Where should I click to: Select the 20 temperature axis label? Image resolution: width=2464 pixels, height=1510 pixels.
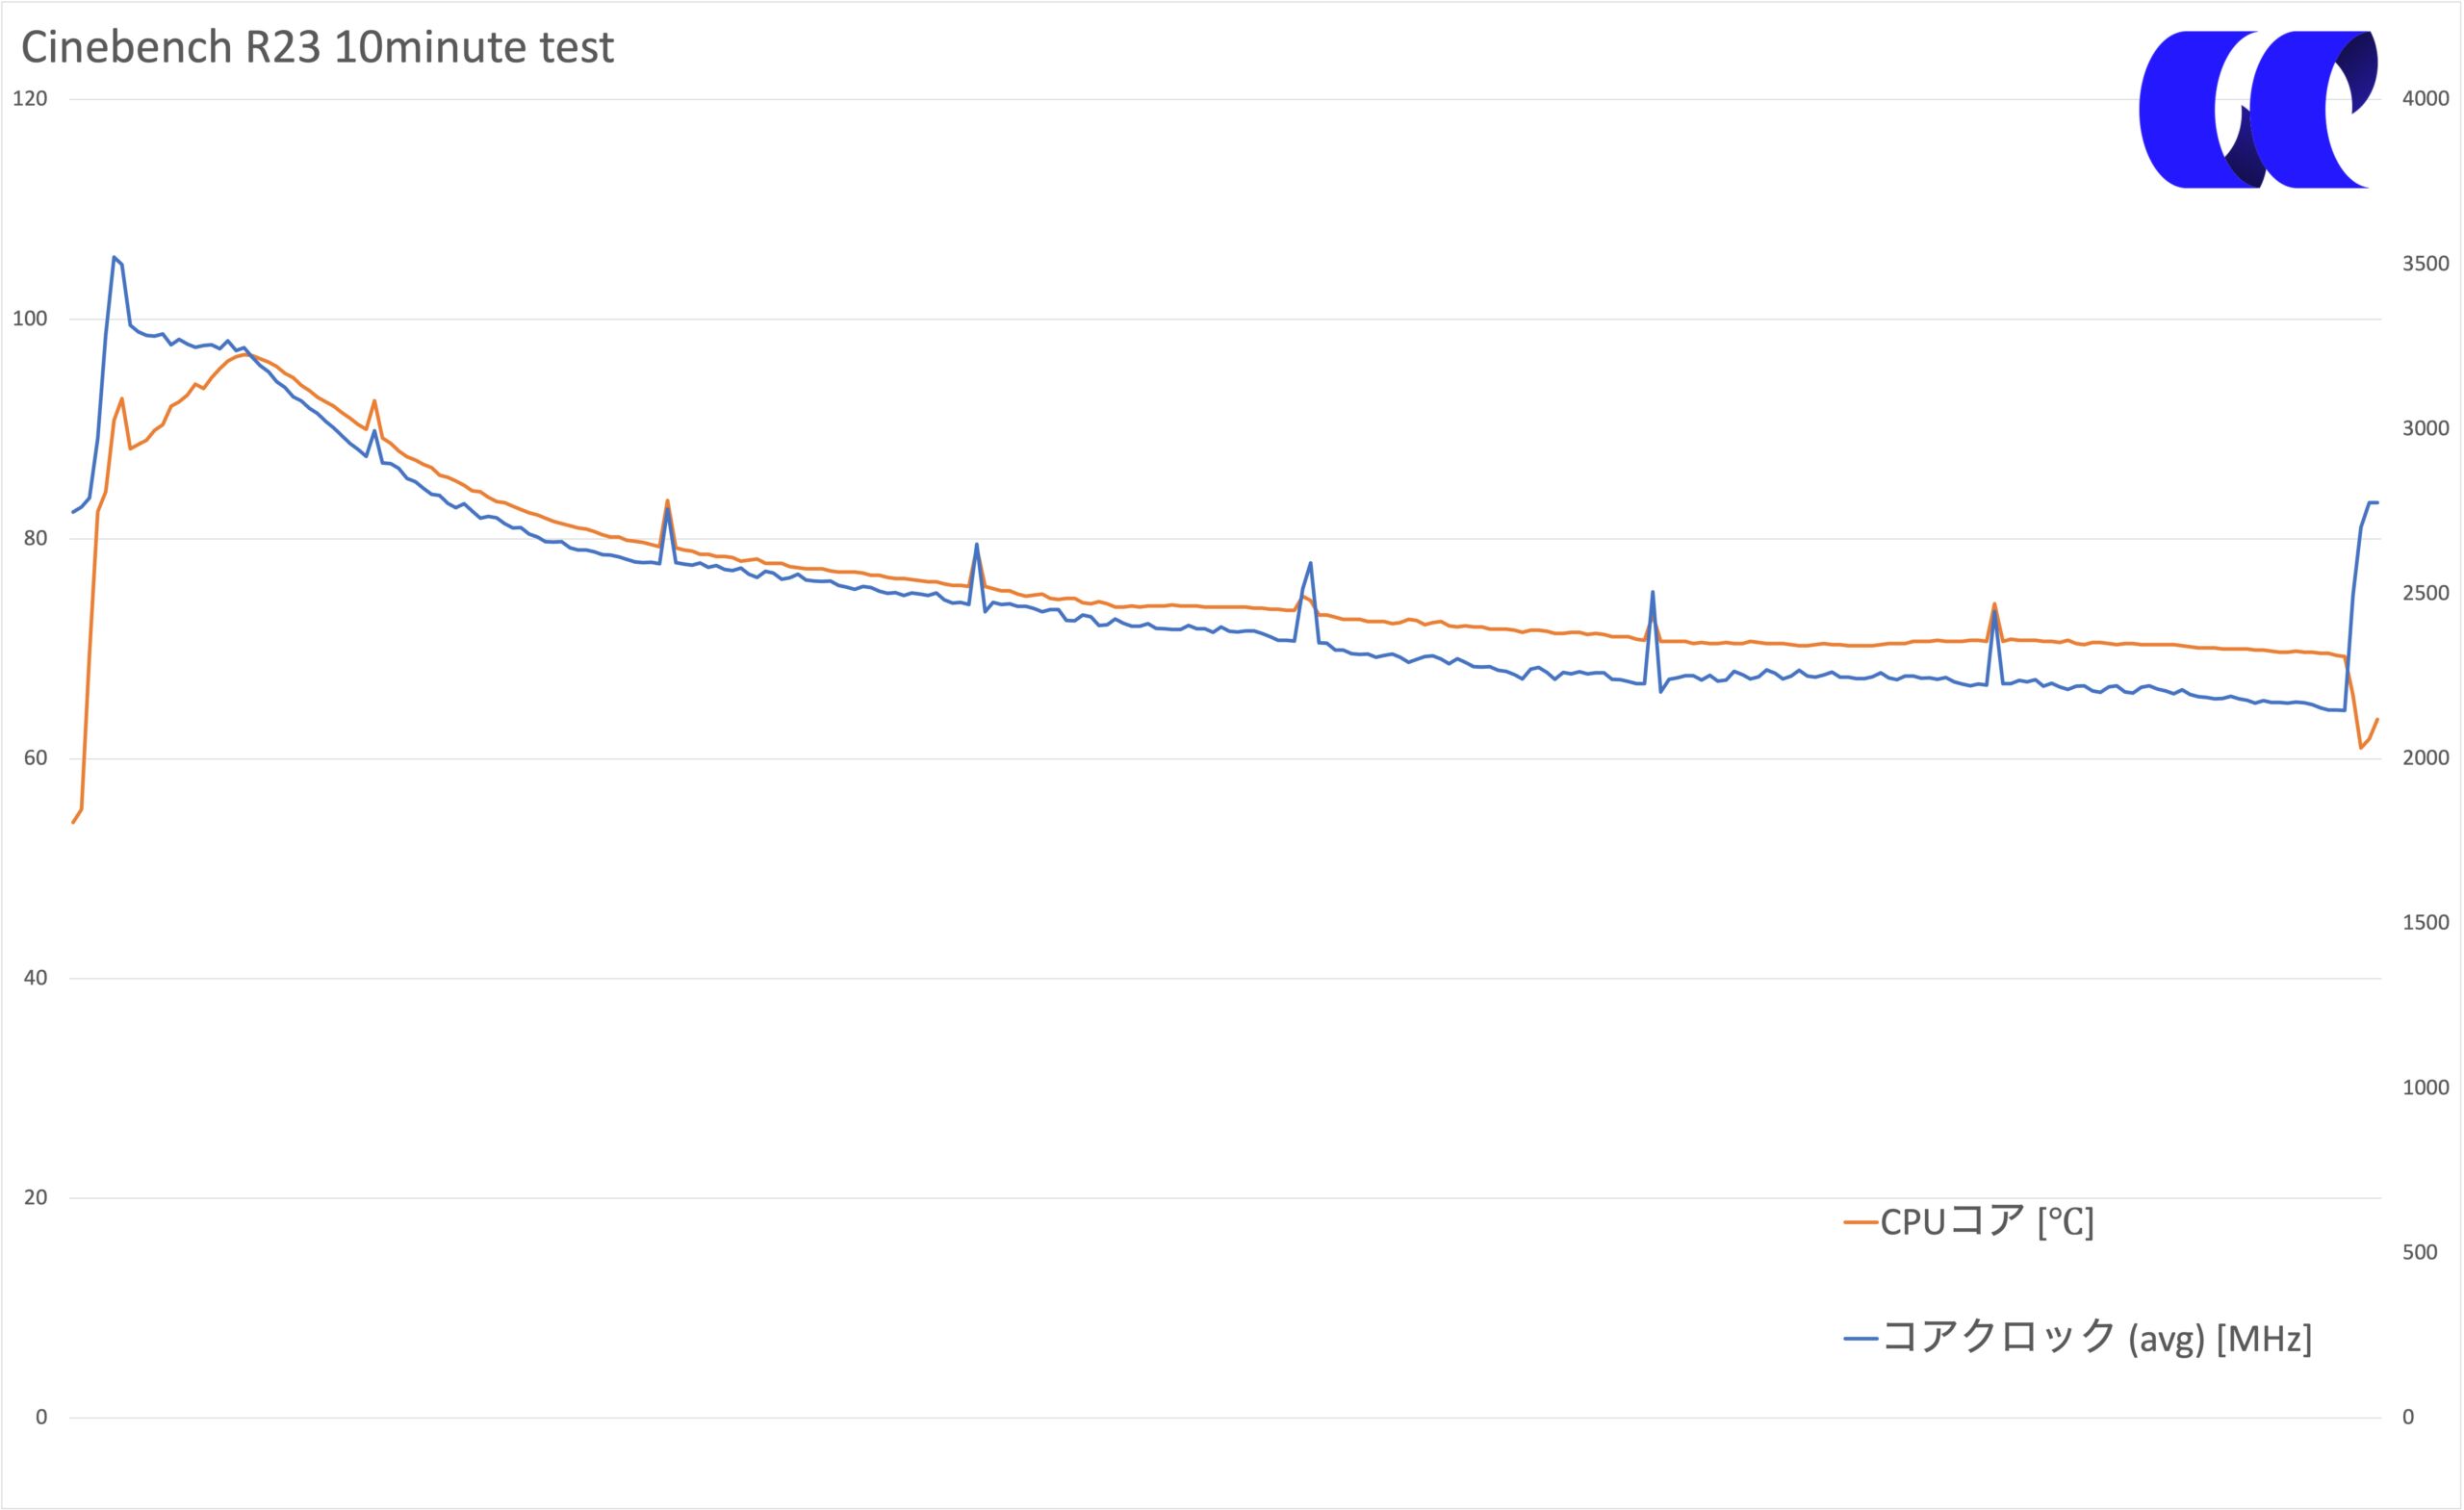pyautogui.click(x=35, y=1197)
